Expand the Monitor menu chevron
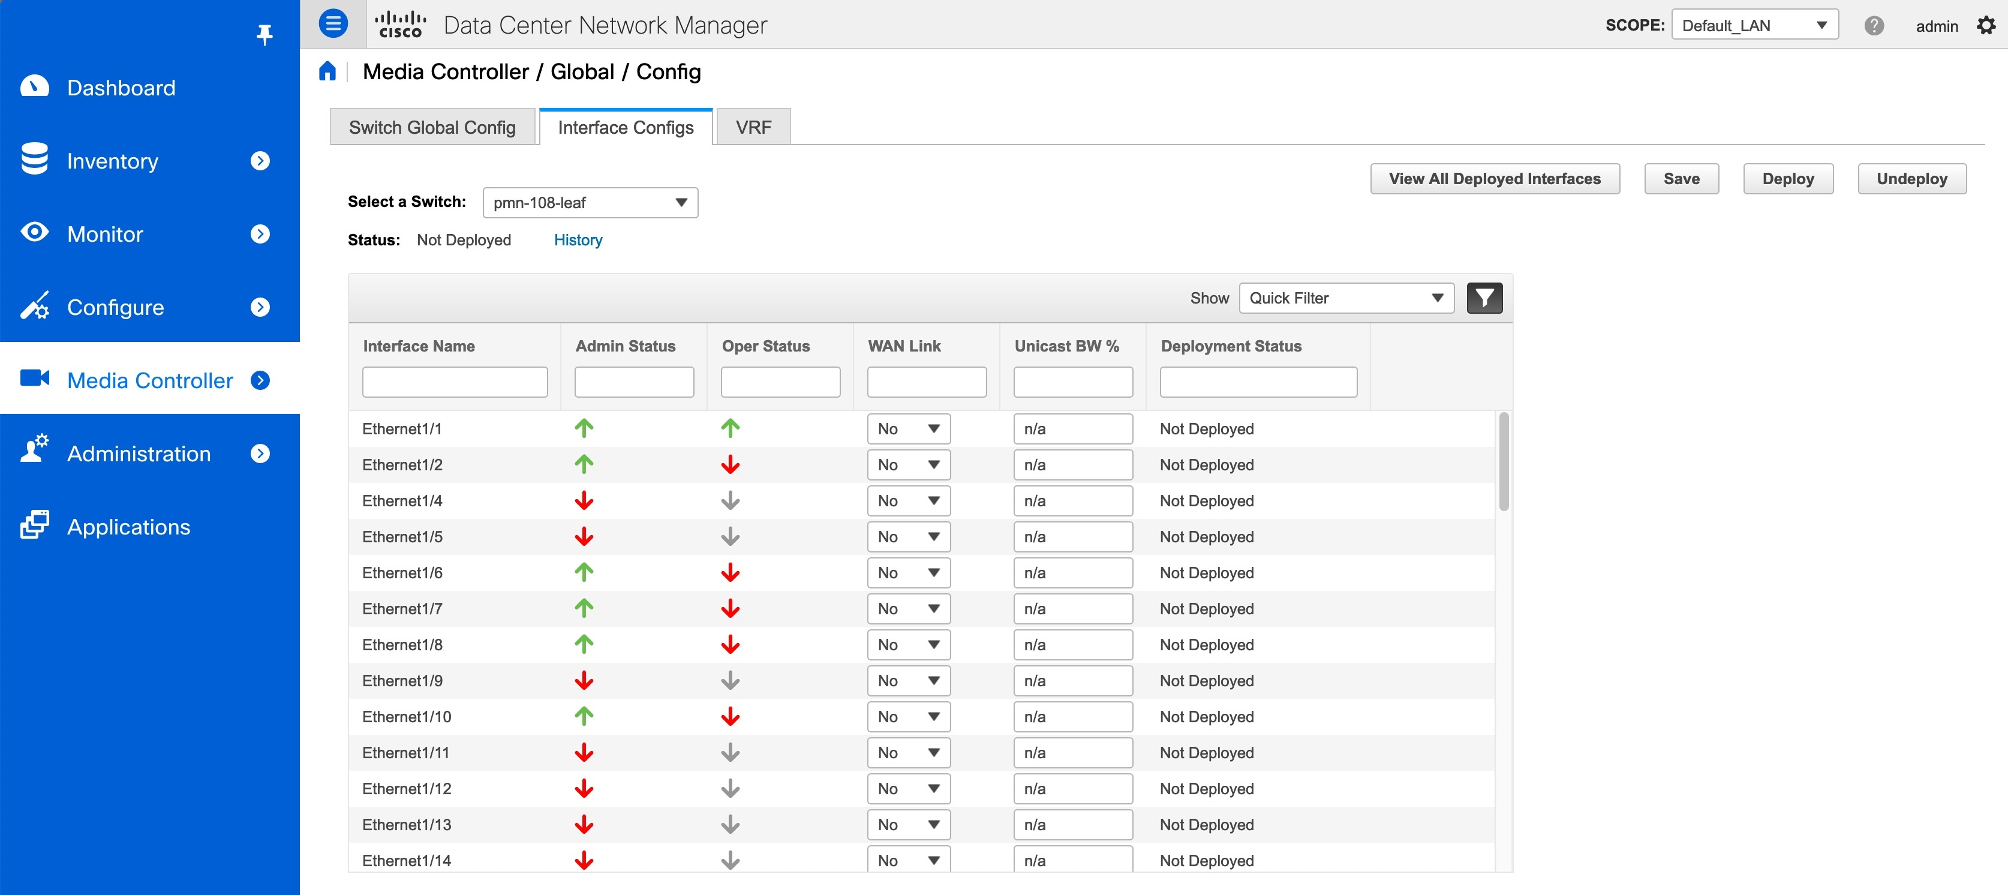 click(x=260, y=234)
